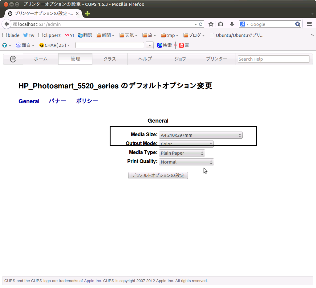Open the bookmarks list icon
This screenshot has height=288, width=316.
point(221,24)
